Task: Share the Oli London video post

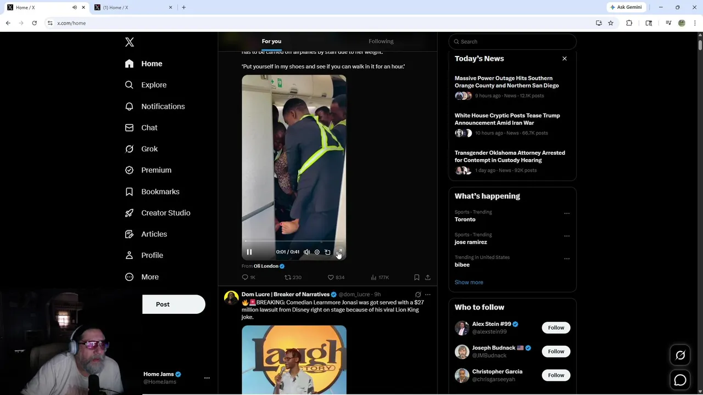Action: tap(428, 278)
